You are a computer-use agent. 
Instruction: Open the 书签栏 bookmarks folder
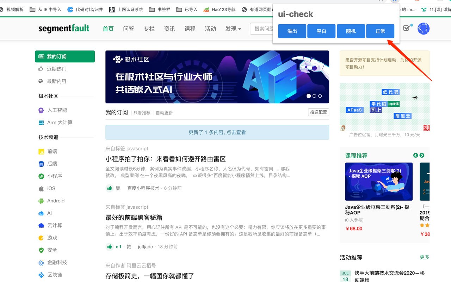tap(159, 10)
